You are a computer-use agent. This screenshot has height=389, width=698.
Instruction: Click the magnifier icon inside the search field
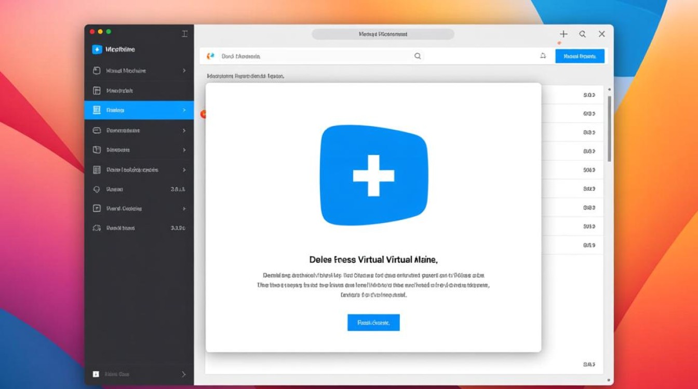pos(418,56)
